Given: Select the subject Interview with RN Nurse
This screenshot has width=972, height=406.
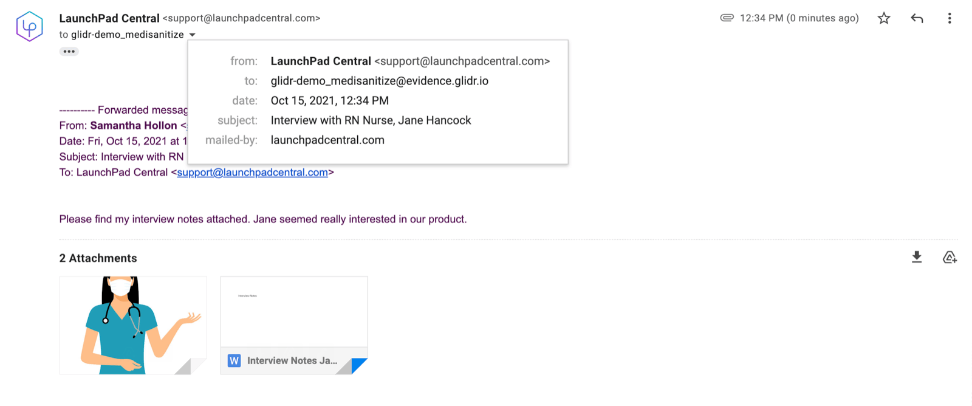Looking at the screenshot, I should 371,120.
